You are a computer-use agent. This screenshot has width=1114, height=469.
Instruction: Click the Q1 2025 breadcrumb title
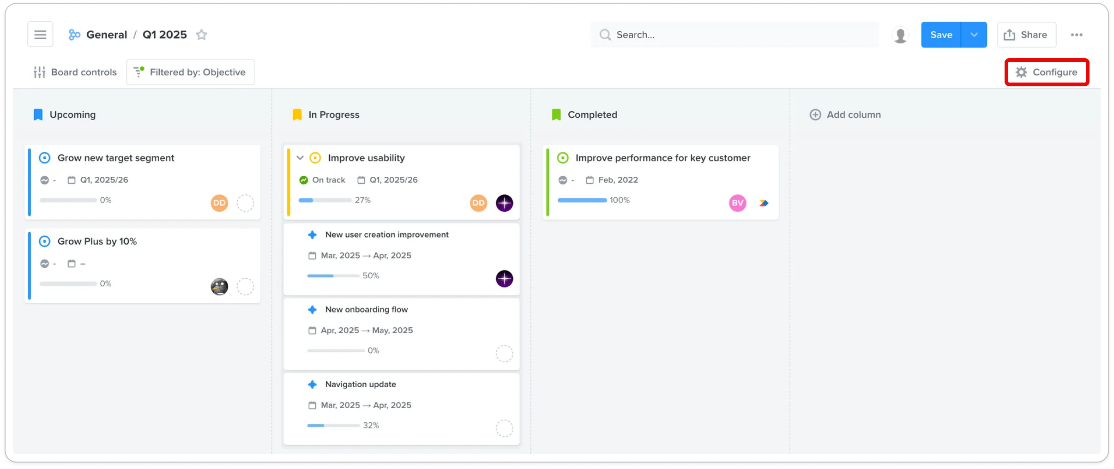(165, 35)
